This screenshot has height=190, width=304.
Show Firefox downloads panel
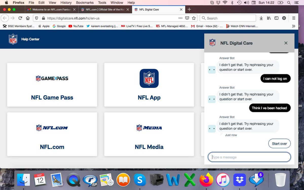point(261,18)
